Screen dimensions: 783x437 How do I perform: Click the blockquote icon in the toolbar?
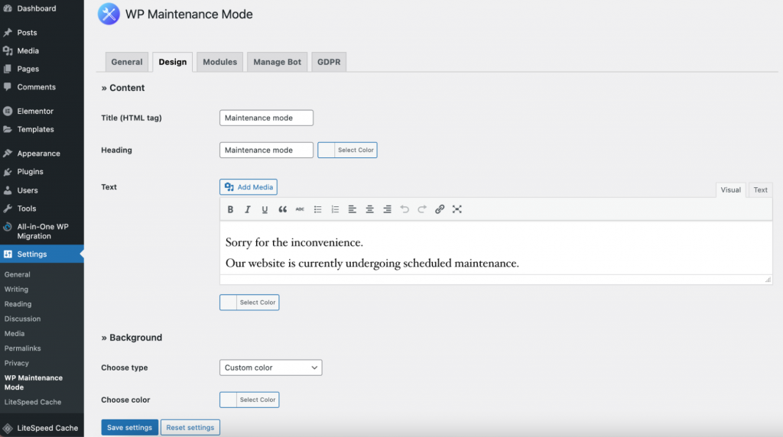282,209
